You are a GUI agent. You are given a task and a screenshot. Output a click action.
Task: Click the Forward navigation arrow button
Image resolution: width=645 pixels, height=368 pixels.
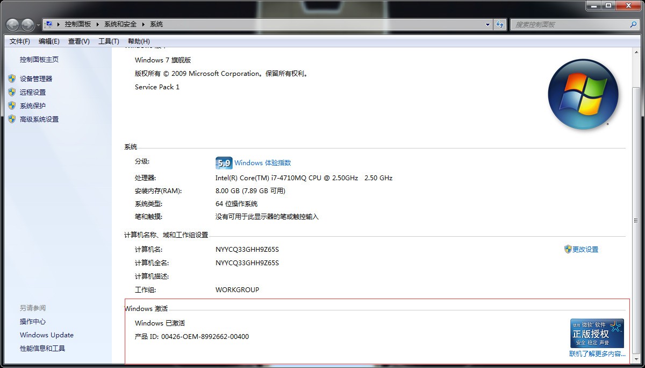27,25
